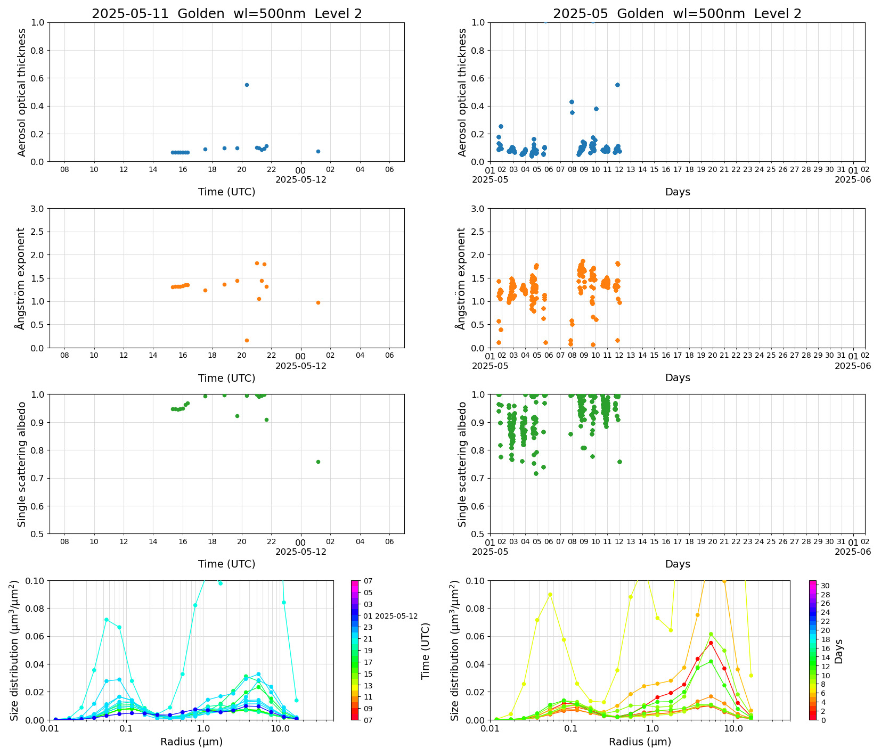Click the monthly Days colorbar
Screen dimensions: 881x756
pyautogui.click(x=812, y=650)
